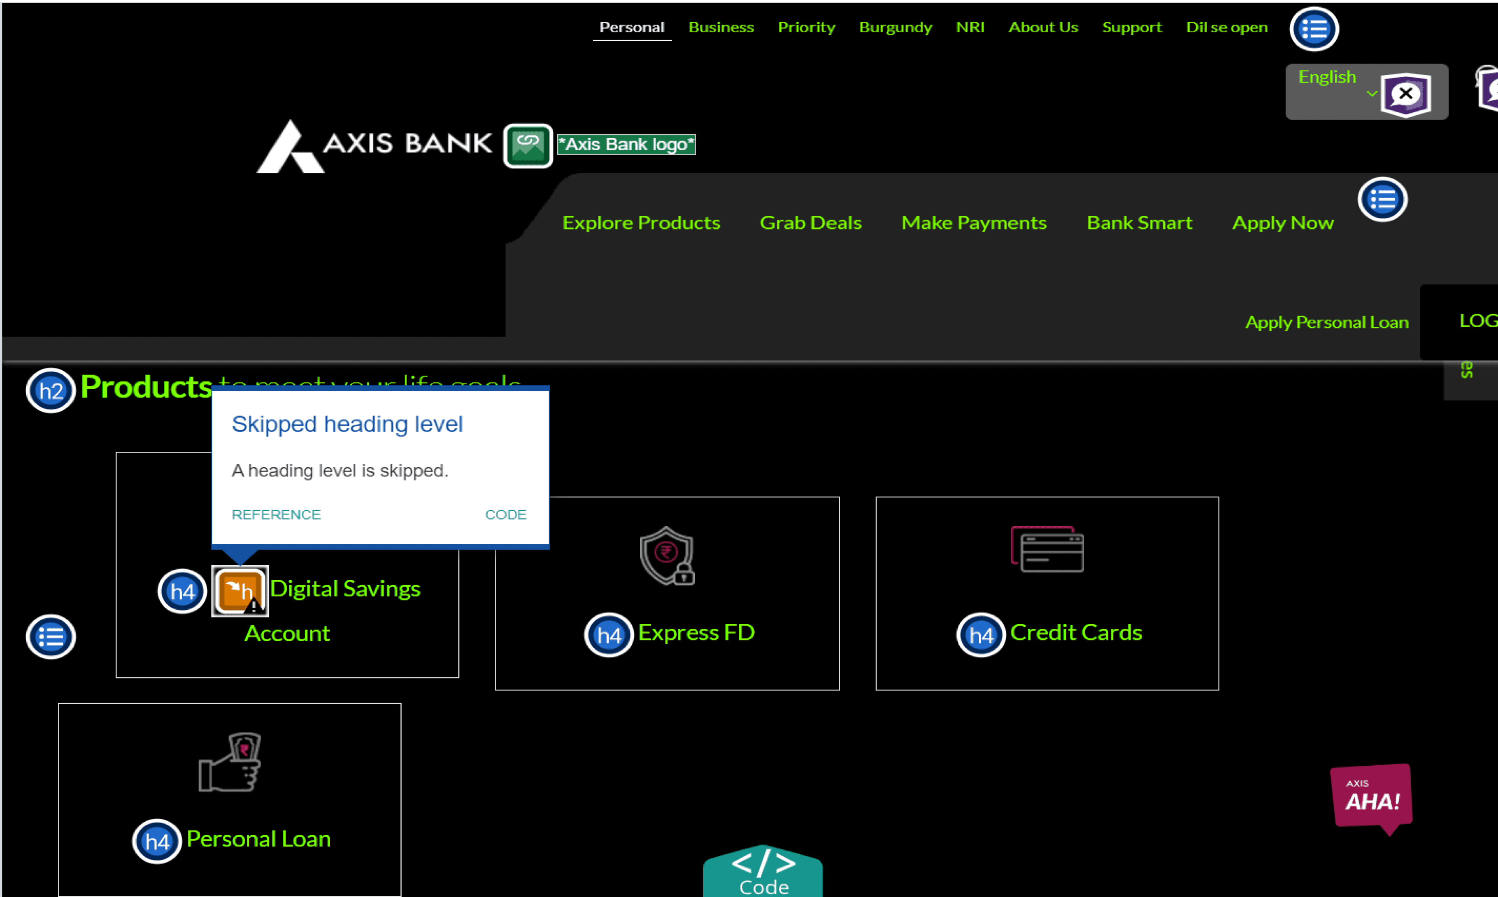This screenshot has height=897, width=1498.
Task: Click the '*Axis Bank logo*' alt text label
Action: (x=626, y=145)
